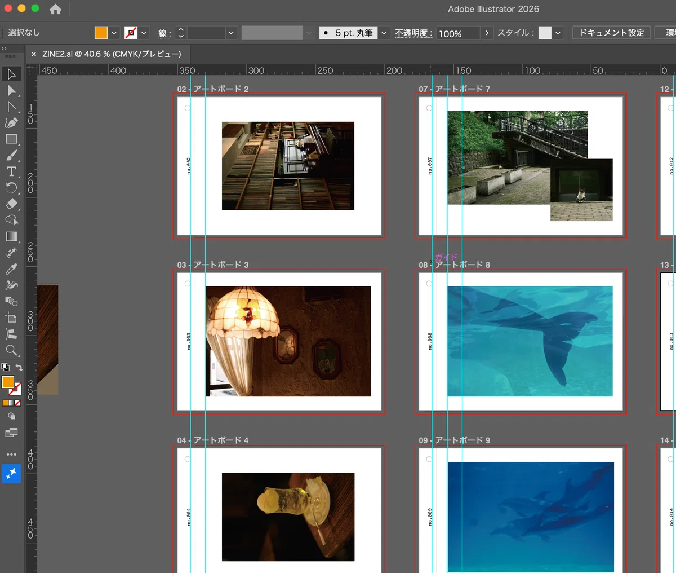Click the stroke weight stepper arrows

pos(181,33)
